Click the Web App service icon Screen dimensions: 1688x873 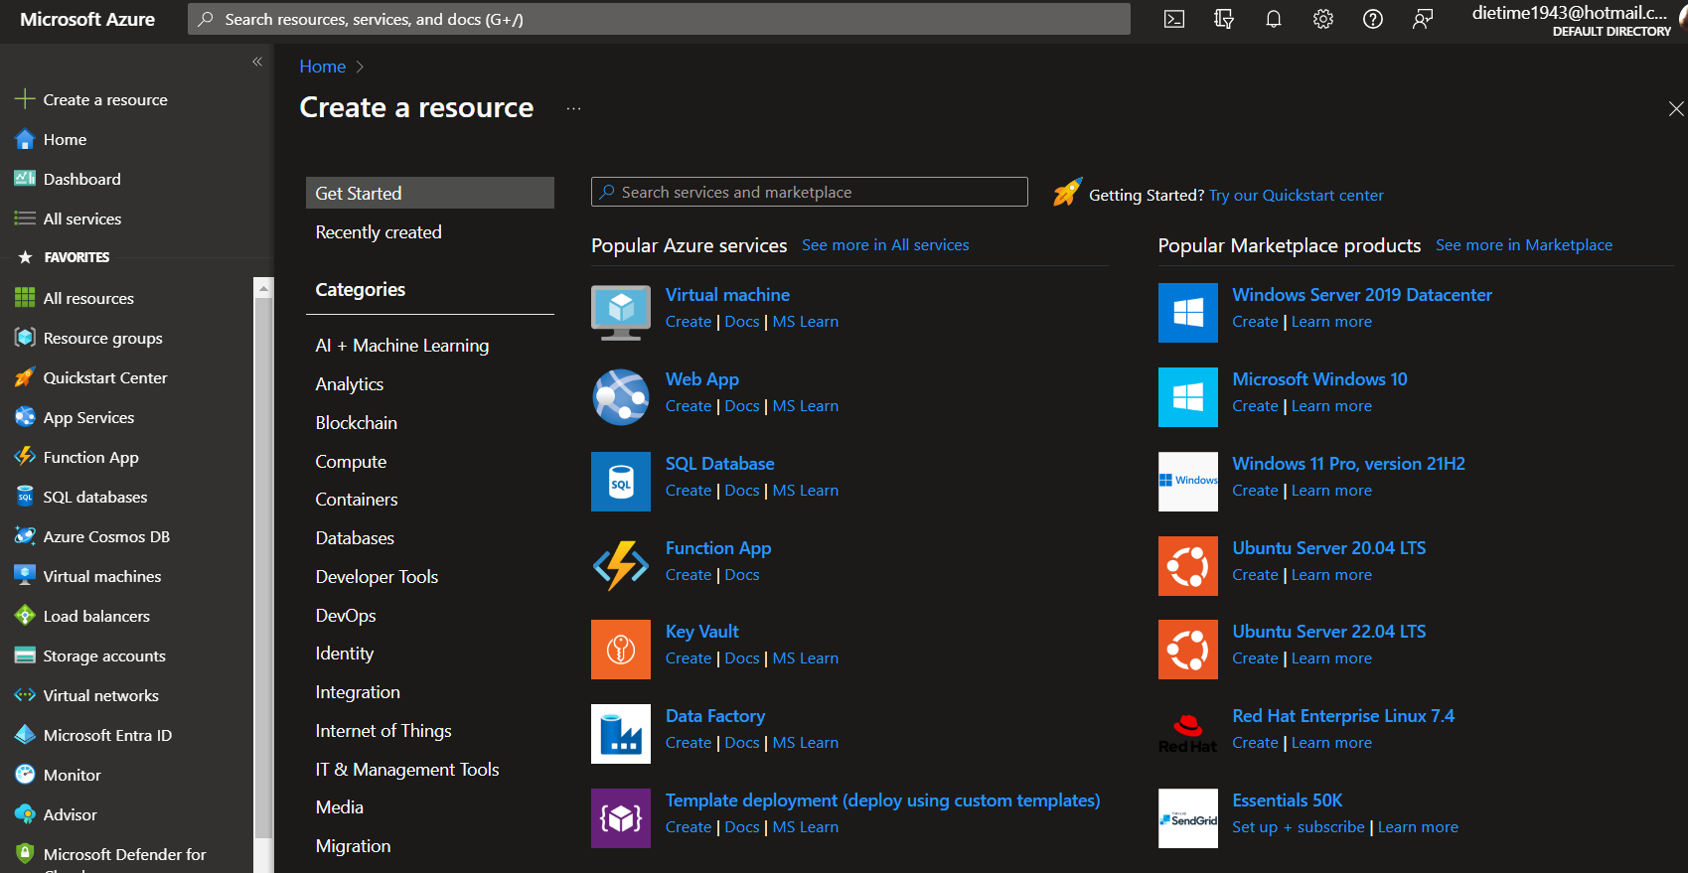[621, 396]
